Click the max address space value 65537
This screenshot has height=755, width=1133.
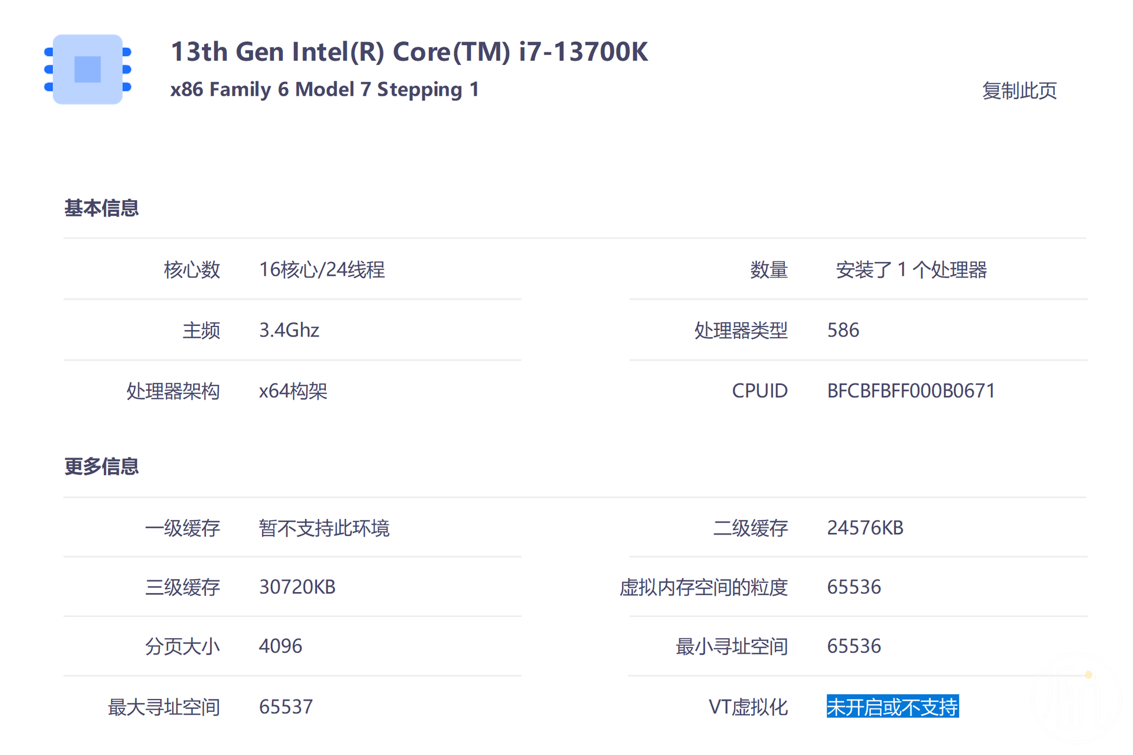pos(286,707)
